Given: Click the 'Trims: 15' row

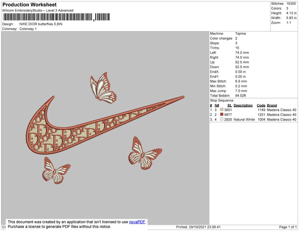Looking at the screenshot, I should (224, 48).
